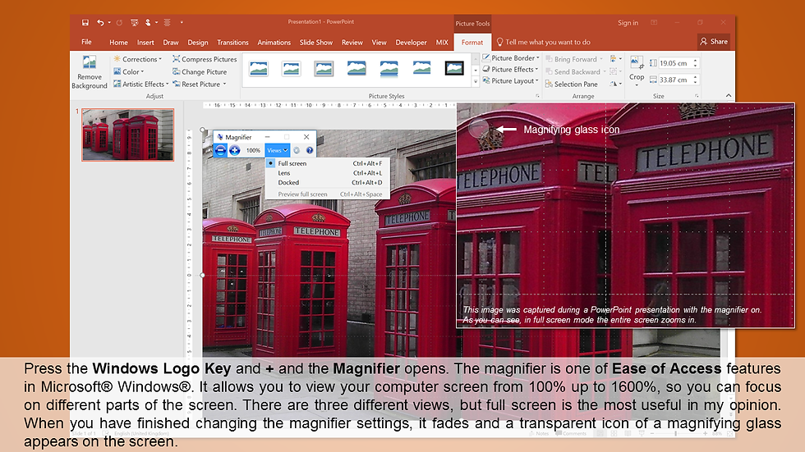Switch to the Slide Show tab

tap(316, 43)
